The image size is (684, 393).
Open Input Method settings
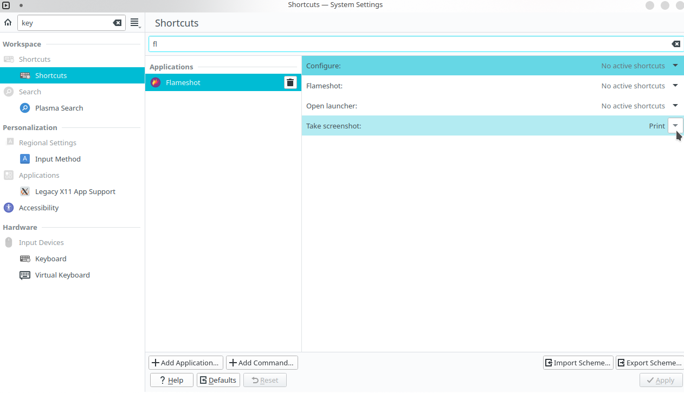tap(57, 159)
